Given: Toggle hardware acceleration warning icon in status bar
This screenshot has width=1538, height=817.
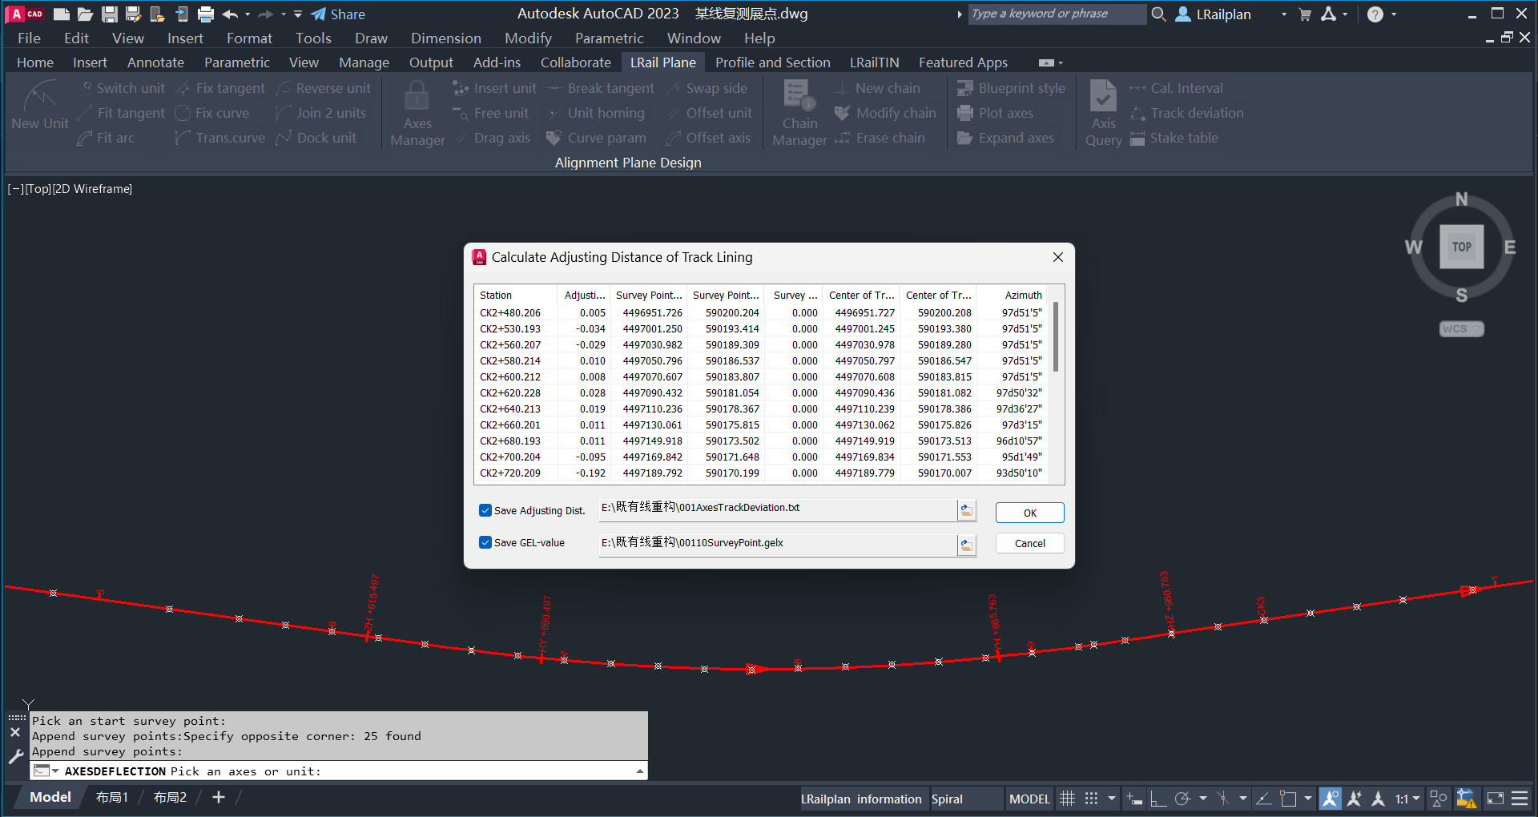Looking at the screenshot, I should click(1467, 799).
